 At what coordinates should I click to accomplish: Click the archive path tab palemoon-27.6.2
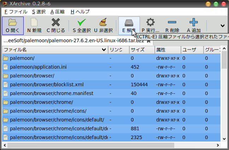(x=74, y=40)
